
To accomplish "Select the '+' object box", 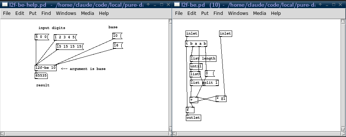I will coord(194,100).
